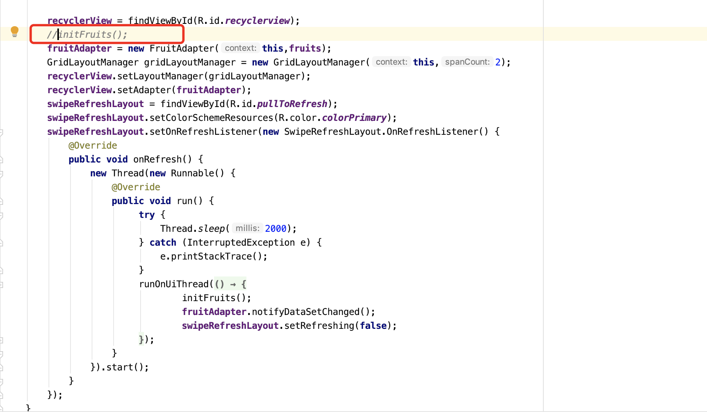The image size is (707, 412).
Task: Click the 'spanCount:' parameter hint
Action: (467, 62)
